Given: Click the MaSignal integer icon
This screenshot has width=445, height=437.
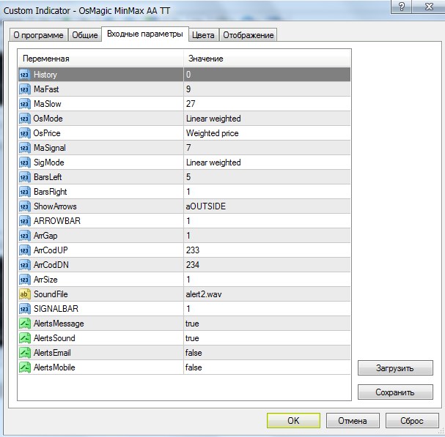Looking at the screenshot, I should coord(25,148).
